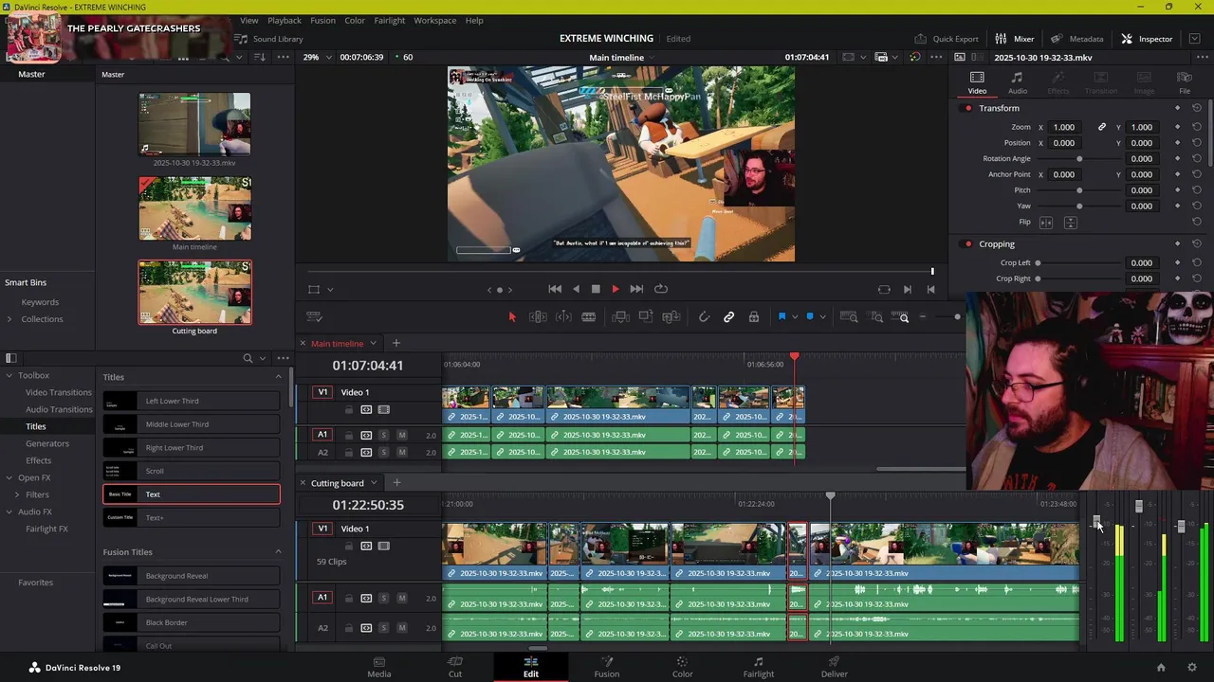
Task: Toggle linked selection chain icon
Action: tap(728, 317)
